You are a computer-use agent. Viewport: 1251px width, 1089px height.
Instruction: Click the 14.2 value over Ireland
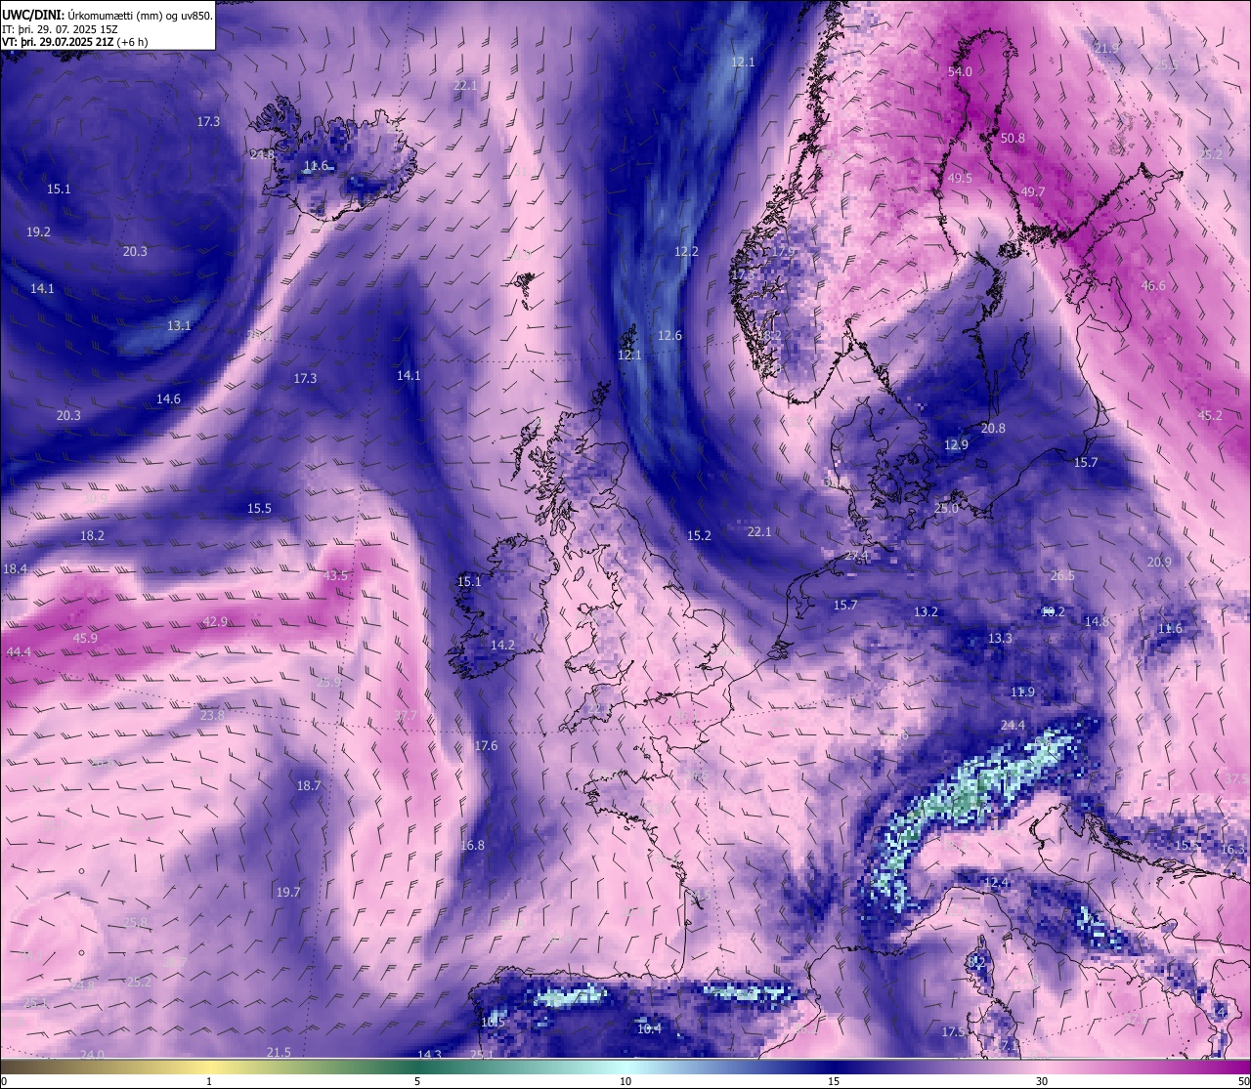pyautogui.click(x=502, y=646)
